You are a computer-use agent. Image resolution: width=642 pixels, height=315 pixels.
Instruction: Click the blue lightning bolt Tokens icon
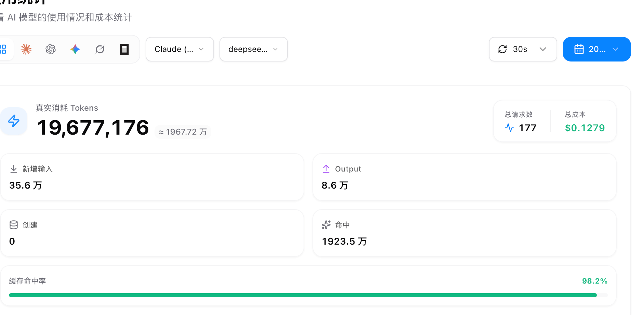(x=14, y=121)
